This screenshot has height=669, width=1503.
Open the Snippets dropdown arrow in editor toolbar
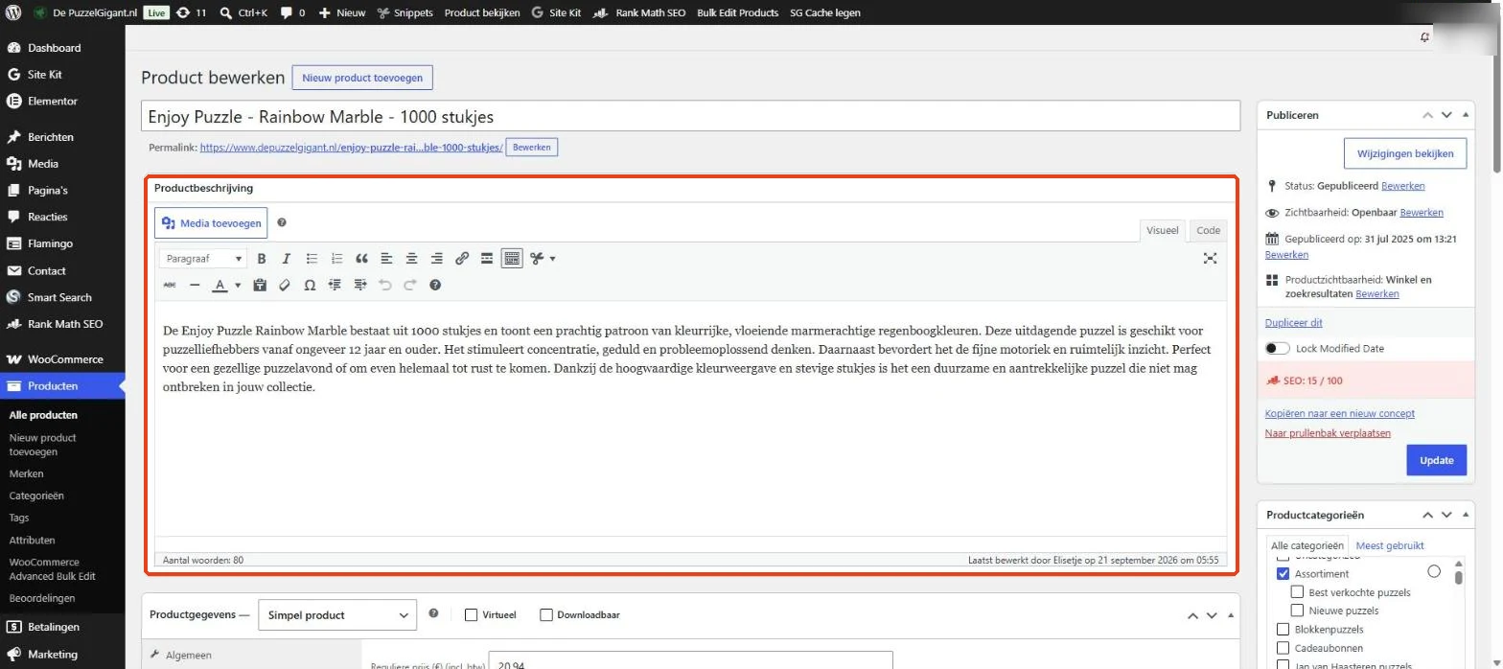[x=552, y=259]
